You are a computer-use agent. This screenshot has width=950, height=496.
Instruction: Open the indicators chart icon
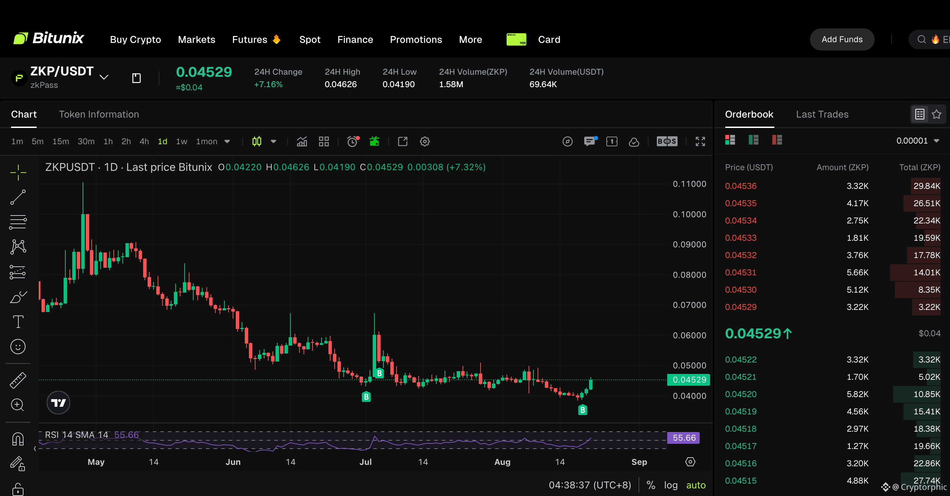coord(302,141)
